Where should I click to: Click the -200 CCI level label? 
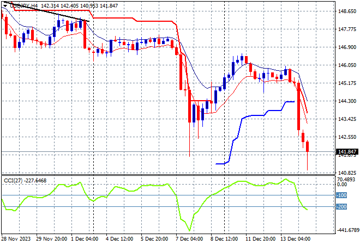(340, 207)
